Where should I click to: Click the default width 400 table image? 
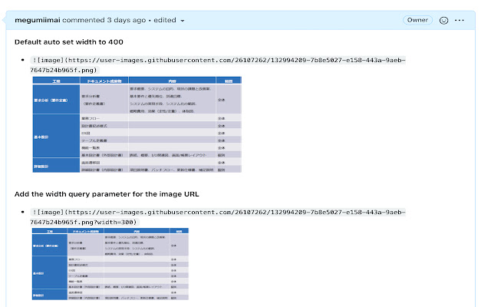pyautogui.click(x=137, y=124)
